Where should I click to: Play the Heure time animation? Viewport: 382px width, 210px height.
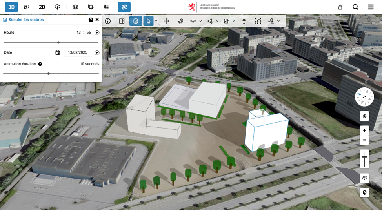[97, 33]
